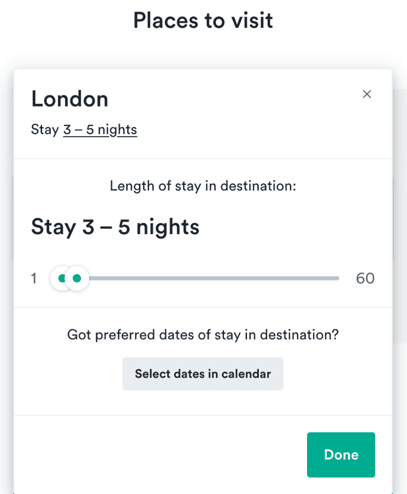The width and height of the screenshot is (407, 494).
Task: Open stay length editor via underlined nights text
Action: point(100,130)
